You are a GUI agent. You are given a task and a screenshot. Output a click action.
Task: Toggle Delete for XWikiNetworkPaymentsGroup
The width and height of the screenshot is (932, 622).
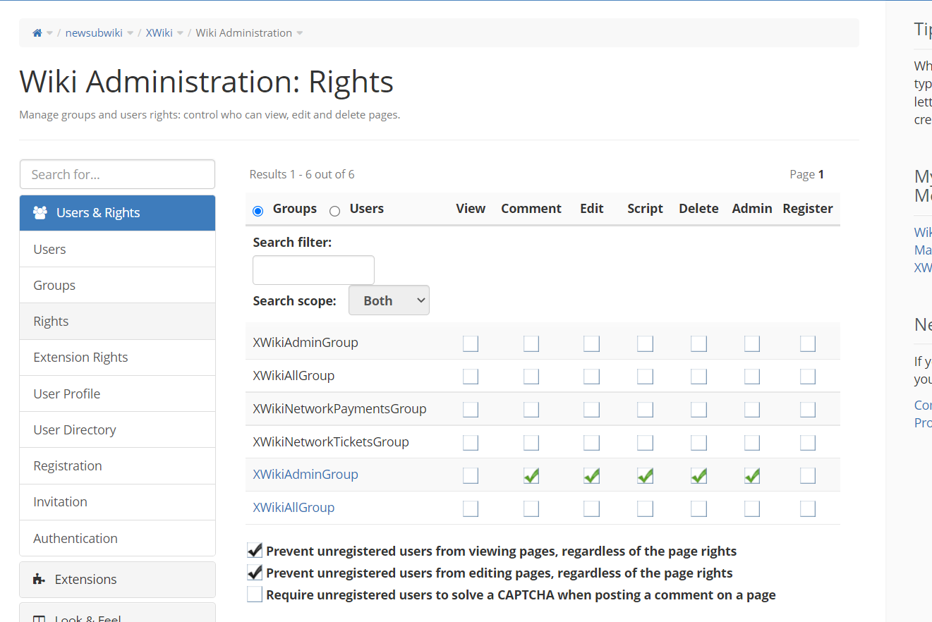698,409
